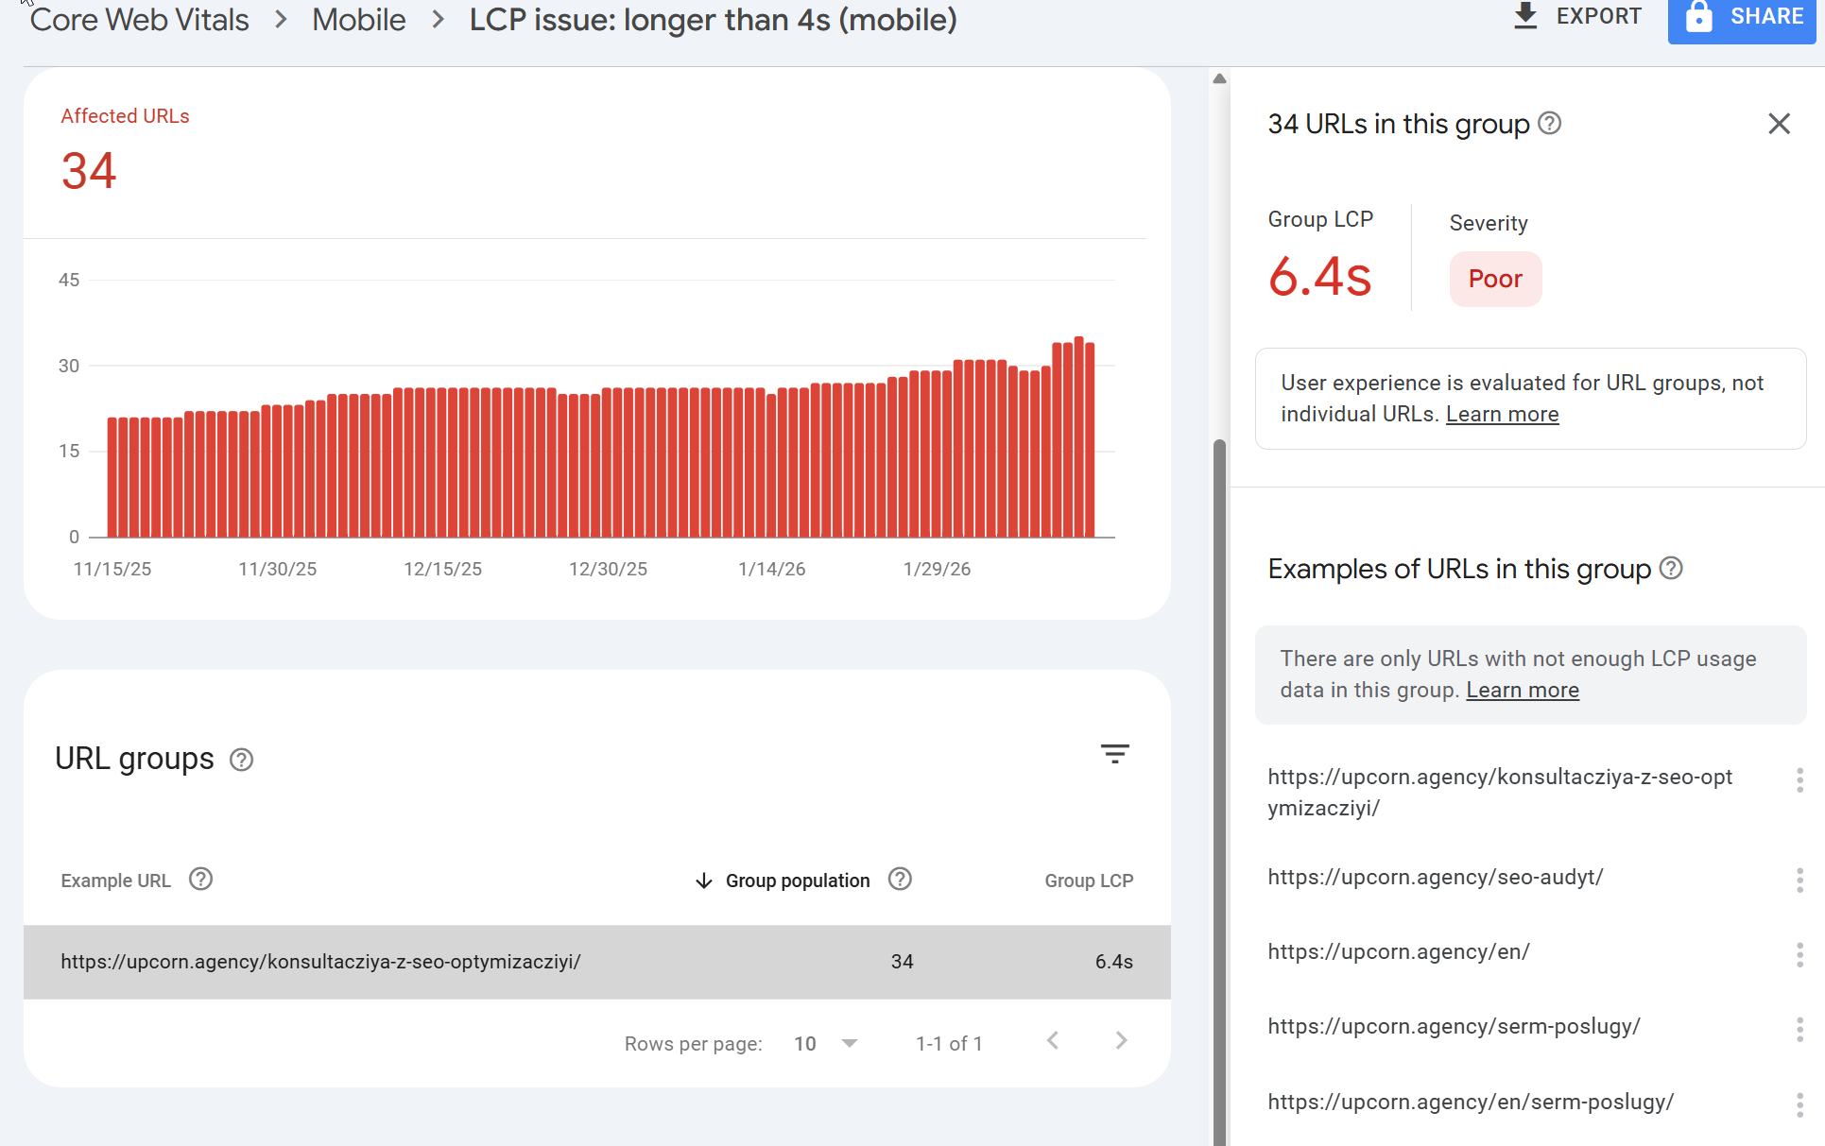The image size is (1825, 1146).
Task: Open three-dot menu for upcorn.agency/en/ URL
Action: (x=1799, y=954)
